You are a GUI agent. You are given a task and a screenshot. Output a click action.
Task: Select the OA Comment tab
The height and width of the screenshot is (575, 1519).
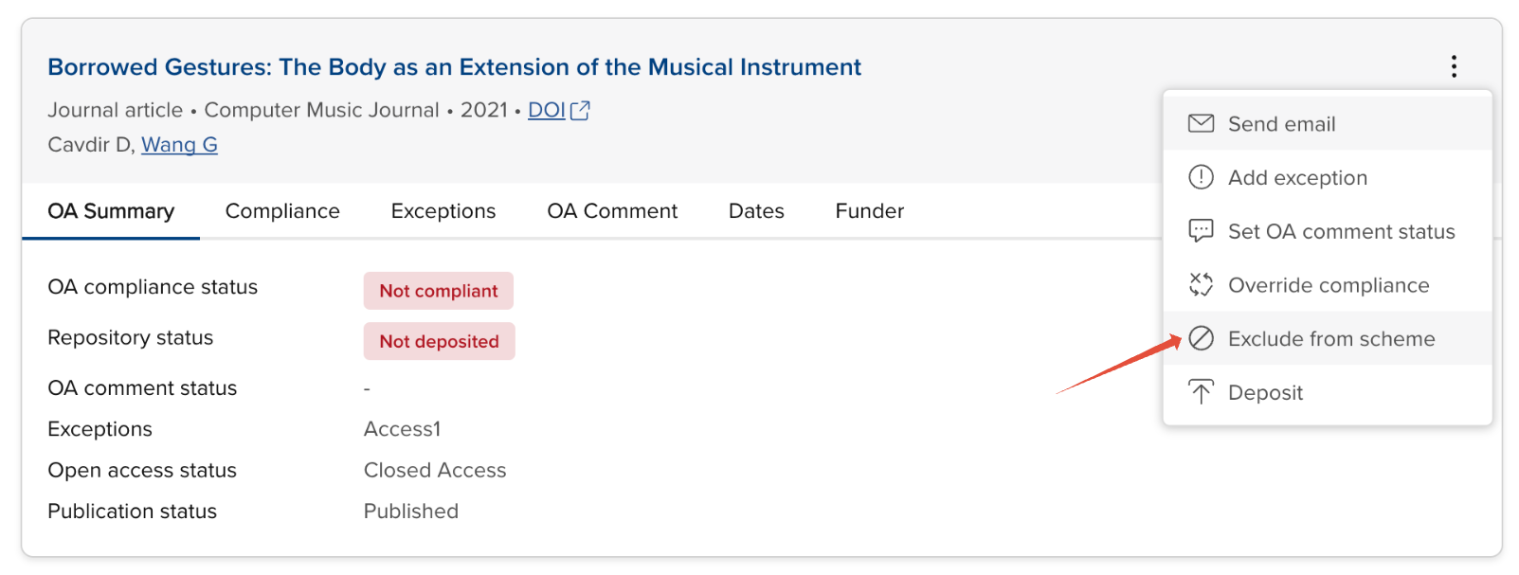coord(612,211)
